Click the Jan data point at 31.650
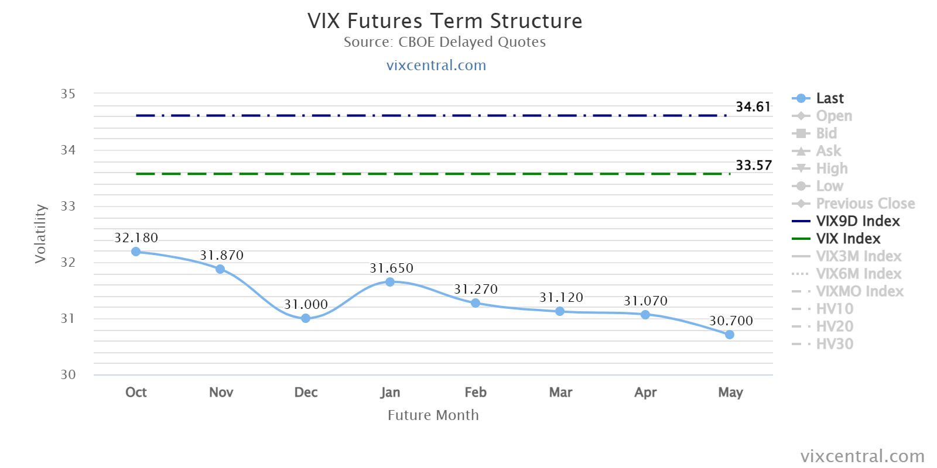Viewport: 937px width, 468px height. [x=390, y=282]
